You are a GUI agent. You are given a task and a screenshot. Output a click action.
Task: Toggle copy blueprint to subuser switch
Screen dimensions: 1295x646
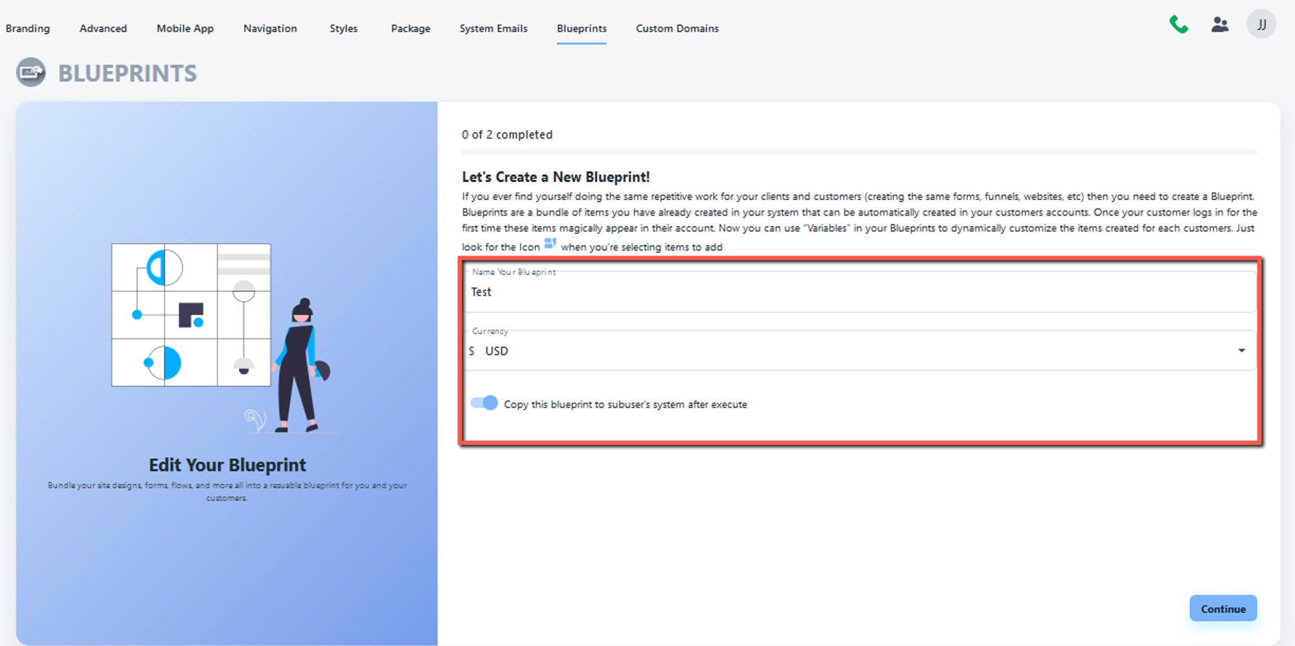point(484,403)
